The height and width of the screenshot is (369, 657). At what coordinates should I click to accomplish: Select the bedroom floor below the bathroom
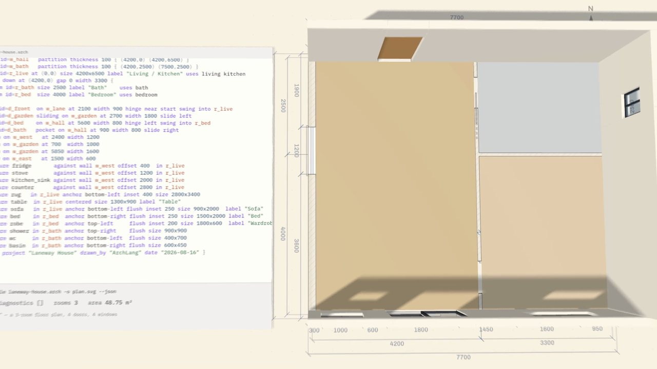[543, 233]
